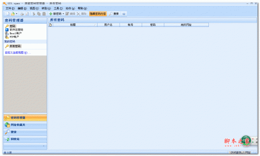This screenshot has height=156, width=260.
Task: Click the 删除 toolbar button
Action: pyautogui.click(x=81, y=14)
